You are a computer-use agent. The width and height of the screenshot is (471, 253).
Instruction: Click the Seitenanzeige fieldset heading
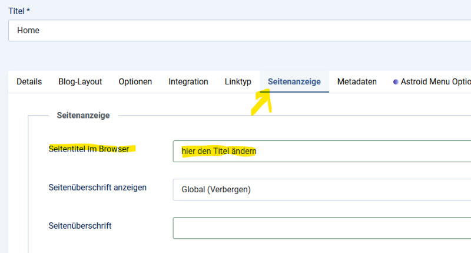coord(83,116)
